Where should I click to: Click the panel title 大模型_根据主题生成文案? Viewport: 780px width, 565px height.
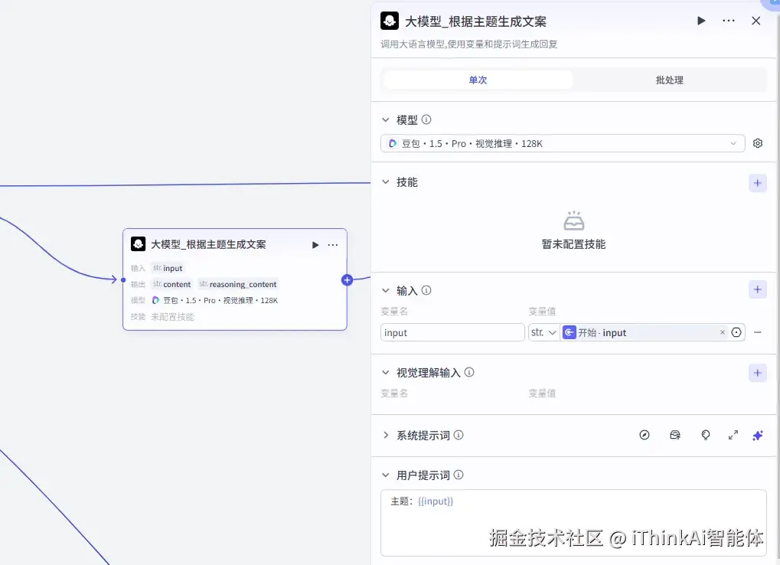click(x=475, y=21)
